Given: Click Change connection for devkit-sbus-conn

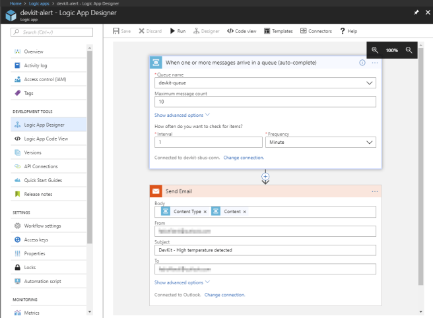Looking at the screenshot, I should [x=244, y=158].
